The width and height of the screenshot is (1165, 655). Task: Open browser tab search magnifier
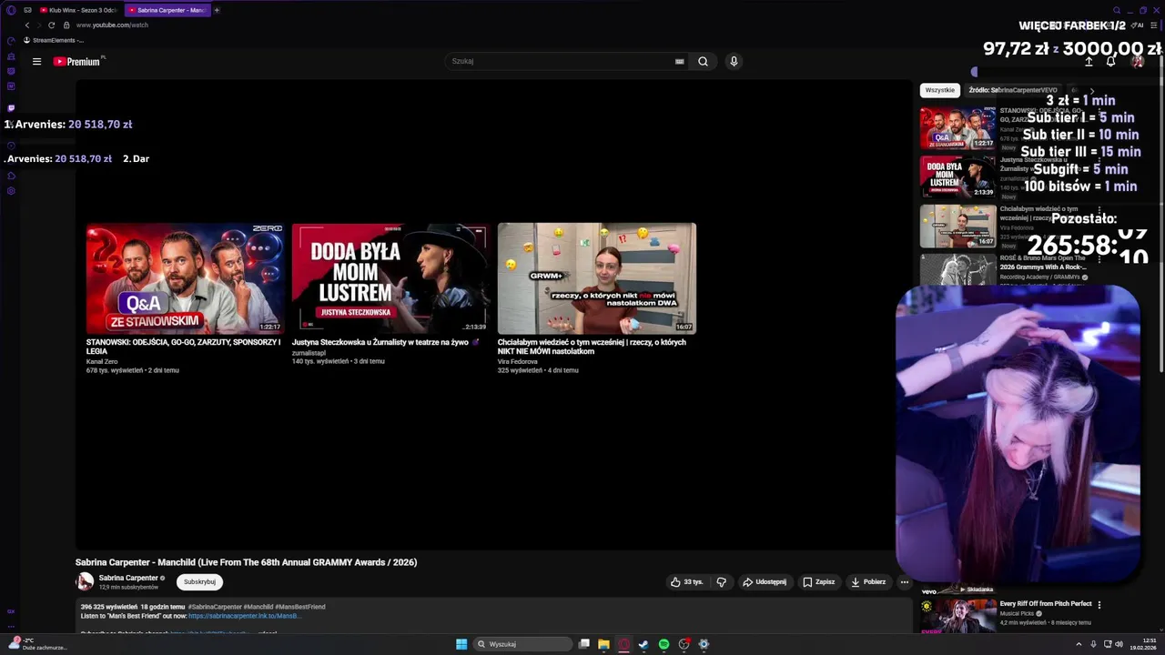(1117, 11)
